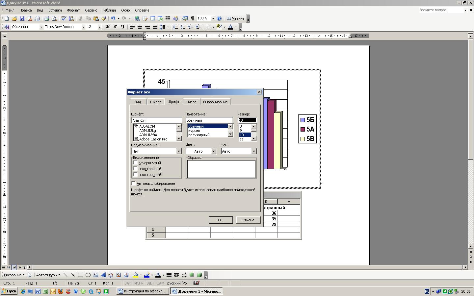
Task: Click the fill color bucket icon
Action: (136, 275)
